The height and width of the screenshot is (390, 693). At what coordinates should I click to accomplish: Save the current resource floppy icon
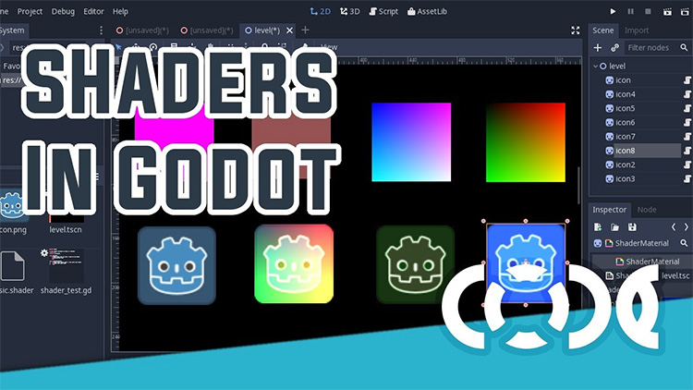pyautogui.click(x=632, y=227)
